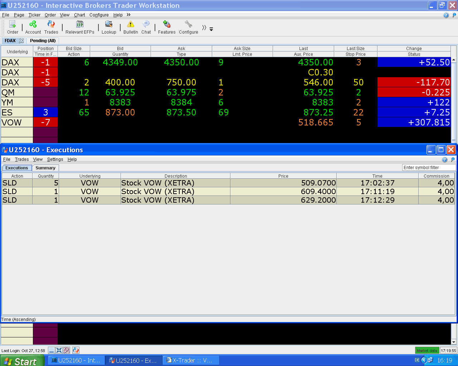The width and height of the screenshot is (458, 366).
Task: Click the pin icon in Trader Workstation menu bar
Action: (454, 15)
